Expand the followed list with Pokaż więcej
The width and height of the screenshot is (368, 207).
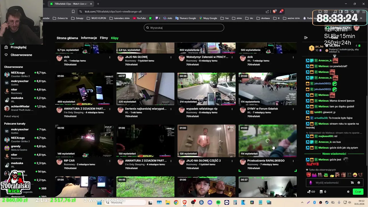11,116
